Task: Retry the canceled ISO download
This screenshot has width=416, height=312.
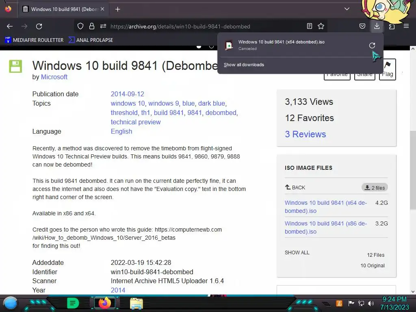Action: pos(372,45)
